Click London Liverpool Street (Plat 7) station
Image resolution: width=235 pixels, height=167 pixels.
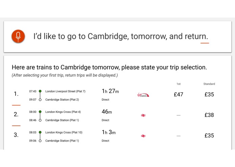pos(65,91)
